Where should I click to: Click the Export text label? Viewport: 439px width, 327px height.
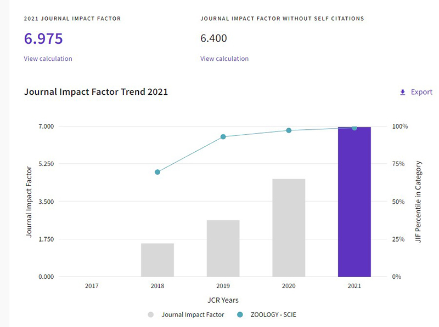tap(421, 92)
